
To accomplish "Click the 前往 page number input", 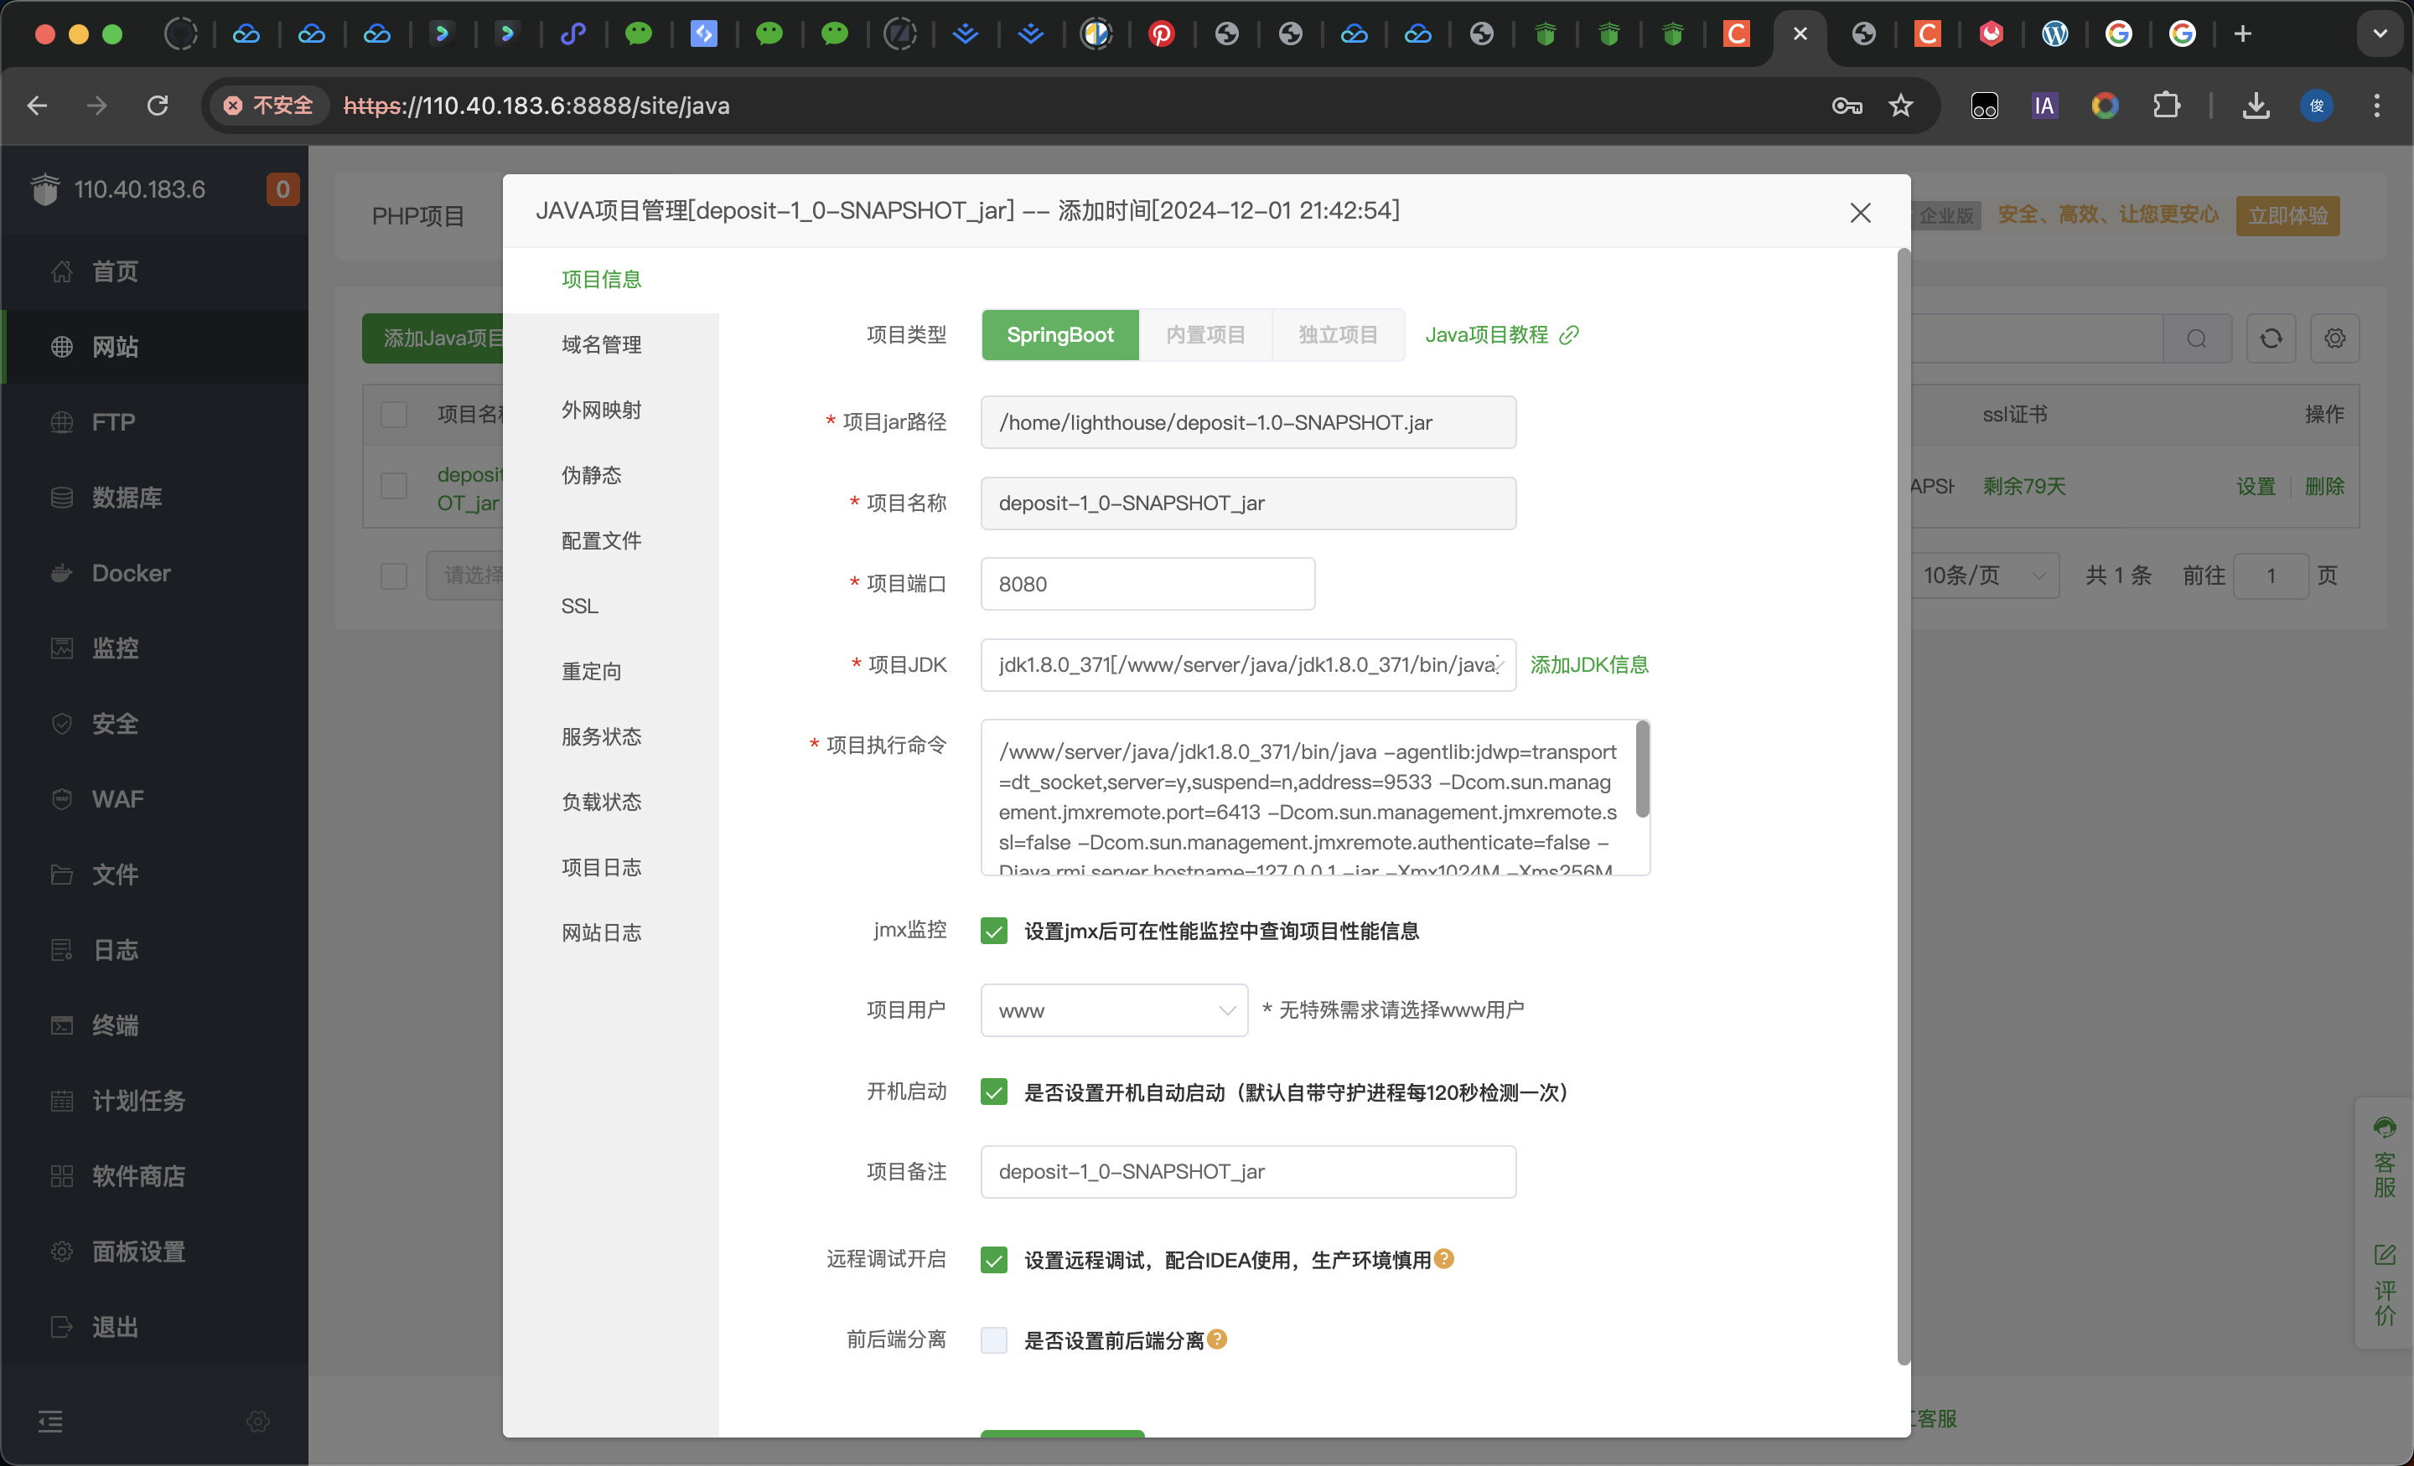I will 2271,575.
